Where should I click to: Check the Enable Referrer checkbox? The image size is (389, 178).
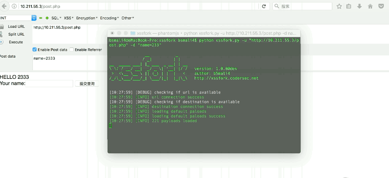71,50
